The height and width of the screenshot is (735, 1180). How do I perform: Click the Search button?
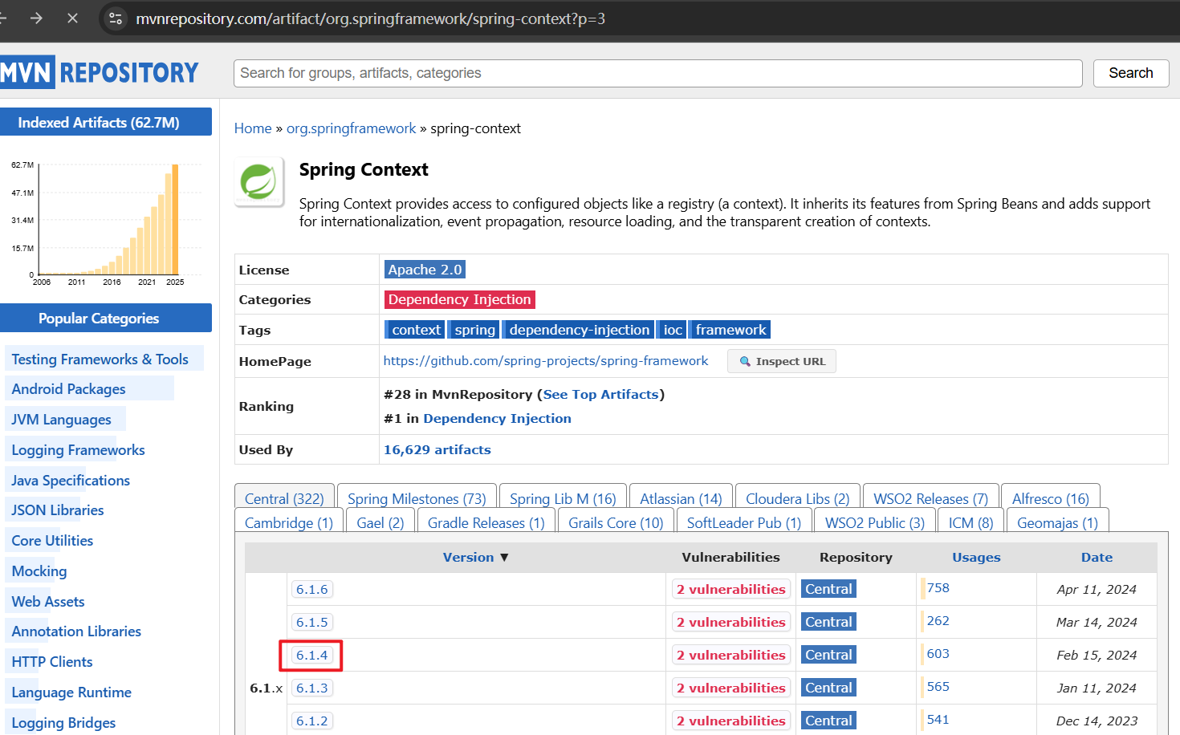pos(1130,73)
